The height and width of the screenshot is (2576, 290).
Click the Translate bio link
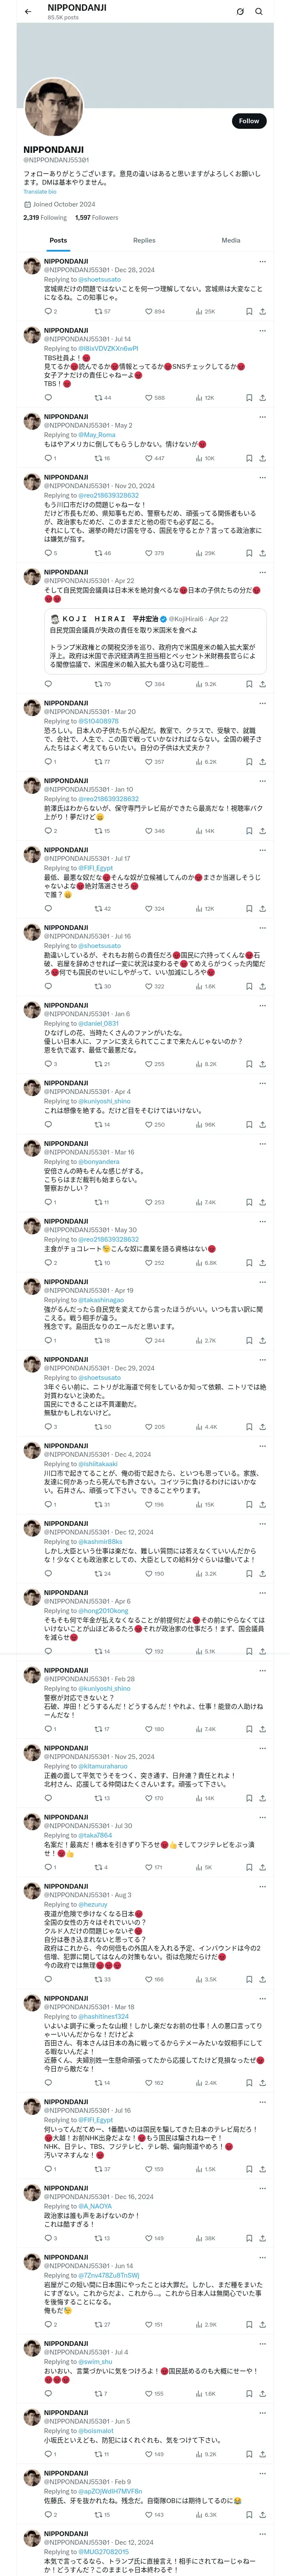click(x=40, y=191)
